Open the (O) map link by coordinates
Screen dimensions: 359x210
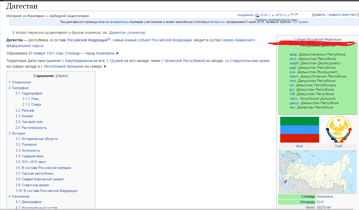coord(296,14)
